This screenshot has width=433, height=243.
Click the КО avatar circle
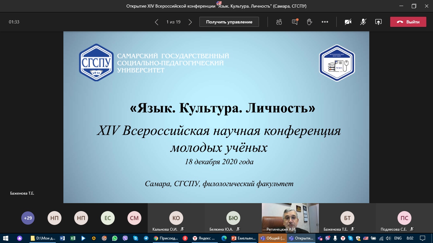coord(176,218)
